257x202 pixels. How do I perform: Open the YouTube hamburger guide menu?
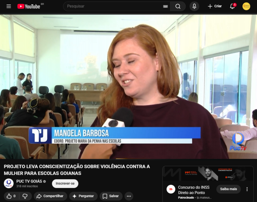(x=9, y=6)
